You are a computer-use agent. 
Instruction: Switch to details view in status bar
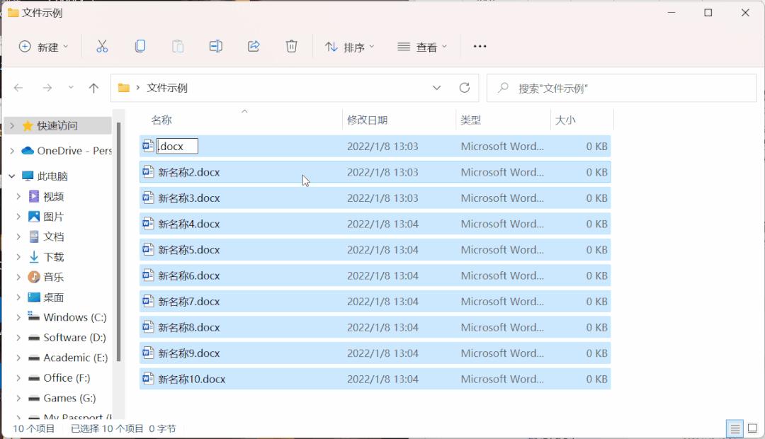click(735, 428)
